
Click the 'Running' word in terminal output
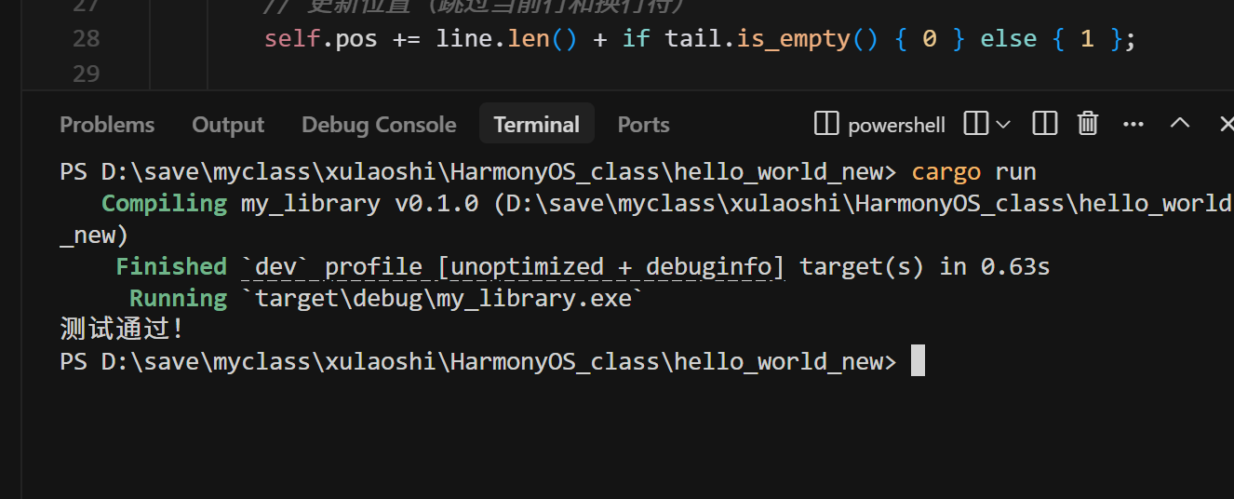point(178,299)
